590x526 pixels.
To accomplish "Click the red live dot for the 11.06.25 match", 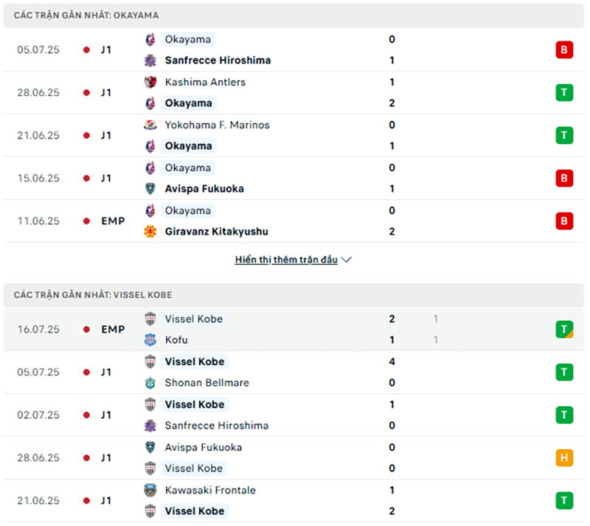I will (86, 221).
